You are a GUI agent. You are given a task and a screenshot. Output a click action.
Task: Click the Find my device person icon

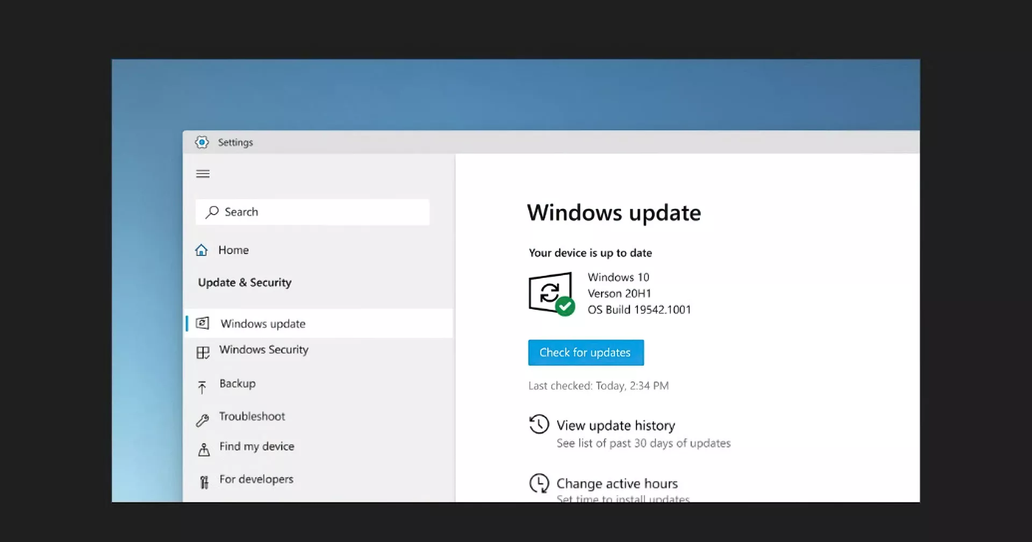click(204, 450)
